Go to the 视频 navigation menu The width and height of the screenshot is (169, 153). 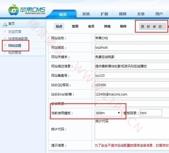tap(123, 14)
